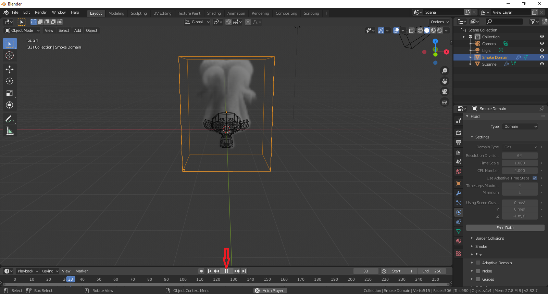This screenshot has height=294, width=548.
Task: Select the Cursor tool in toolbar
Action: (x=10, y=56)
